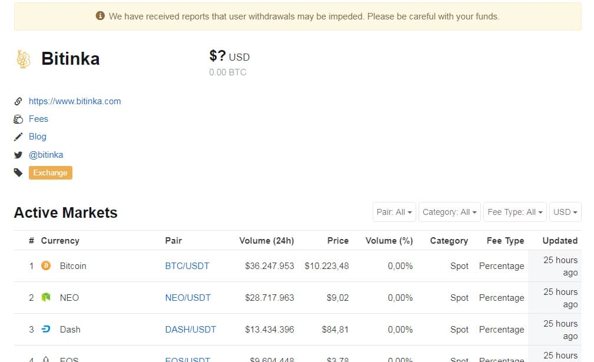This screenshot has width=594, height=362.
Task: Sort by the Fee Type column header
Action: [505, 241]
